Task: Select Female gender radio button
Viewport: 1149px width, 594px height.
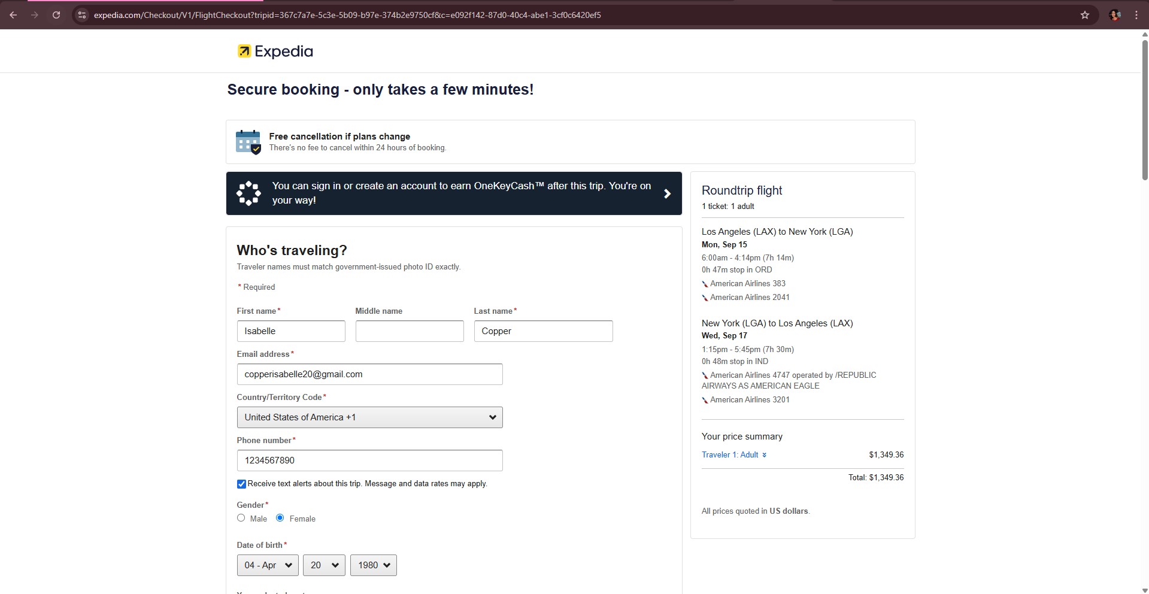Action: (x=280, y=518)
